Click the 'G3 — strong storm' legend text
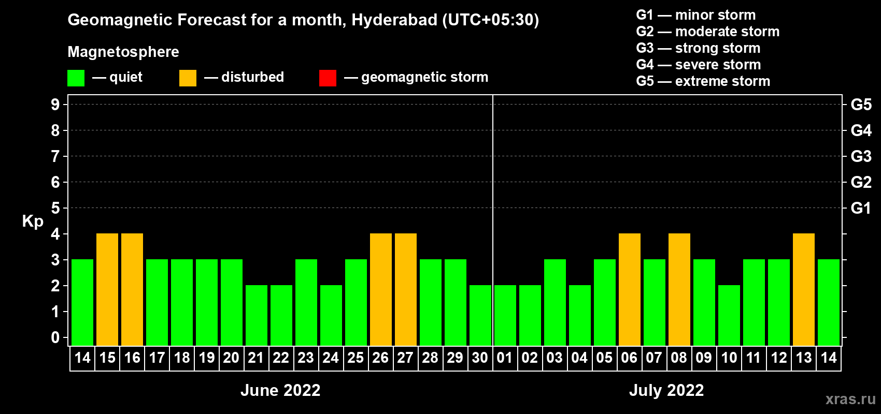Viewport: 881px width, 414px height. (698, 48)
